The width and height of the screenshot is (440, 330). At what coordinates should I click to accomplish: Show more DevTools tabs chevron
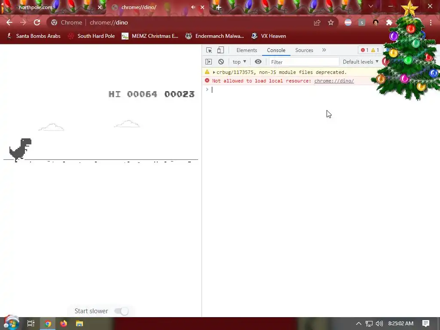324,50
